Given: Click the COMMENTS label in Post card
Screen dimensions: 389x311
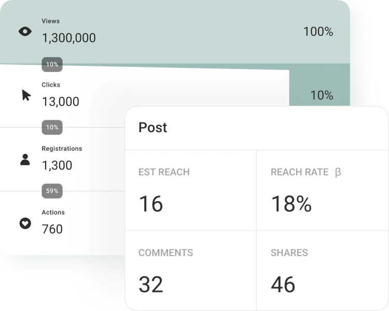Looking at the screenshot, I should [x=165, y=253].
